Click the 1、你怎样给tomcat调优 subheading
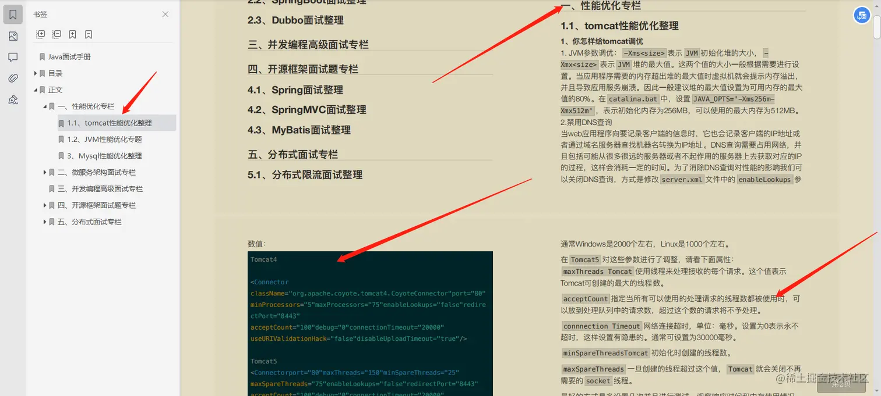Image resolution: width=881 pixels, height=396 pixels. 602,41
